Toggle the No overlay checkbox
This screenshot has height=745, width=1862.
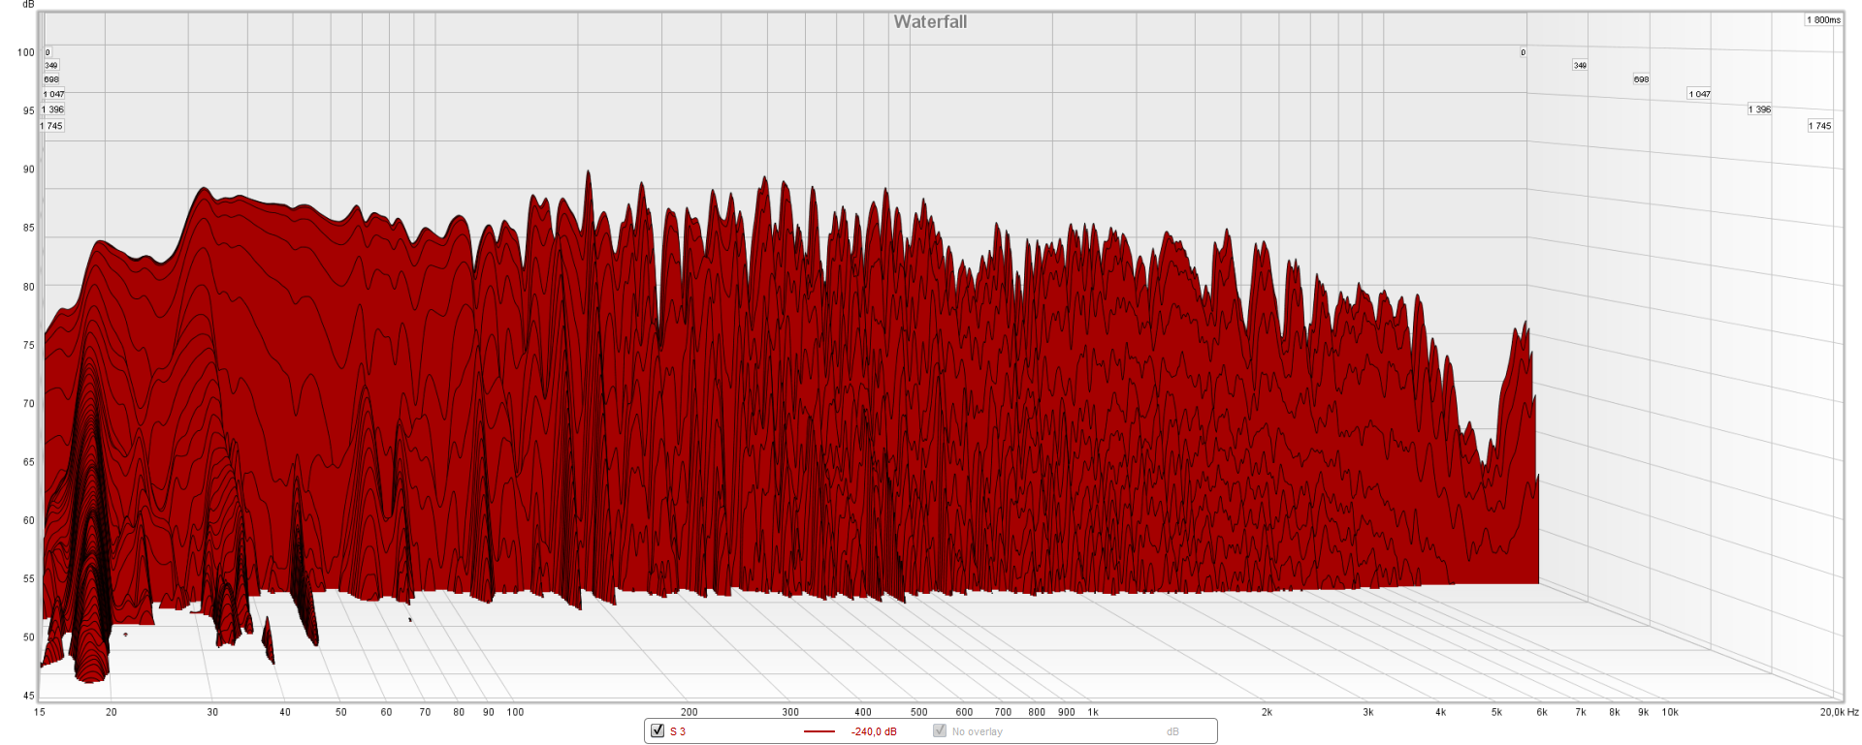point(939,730)
